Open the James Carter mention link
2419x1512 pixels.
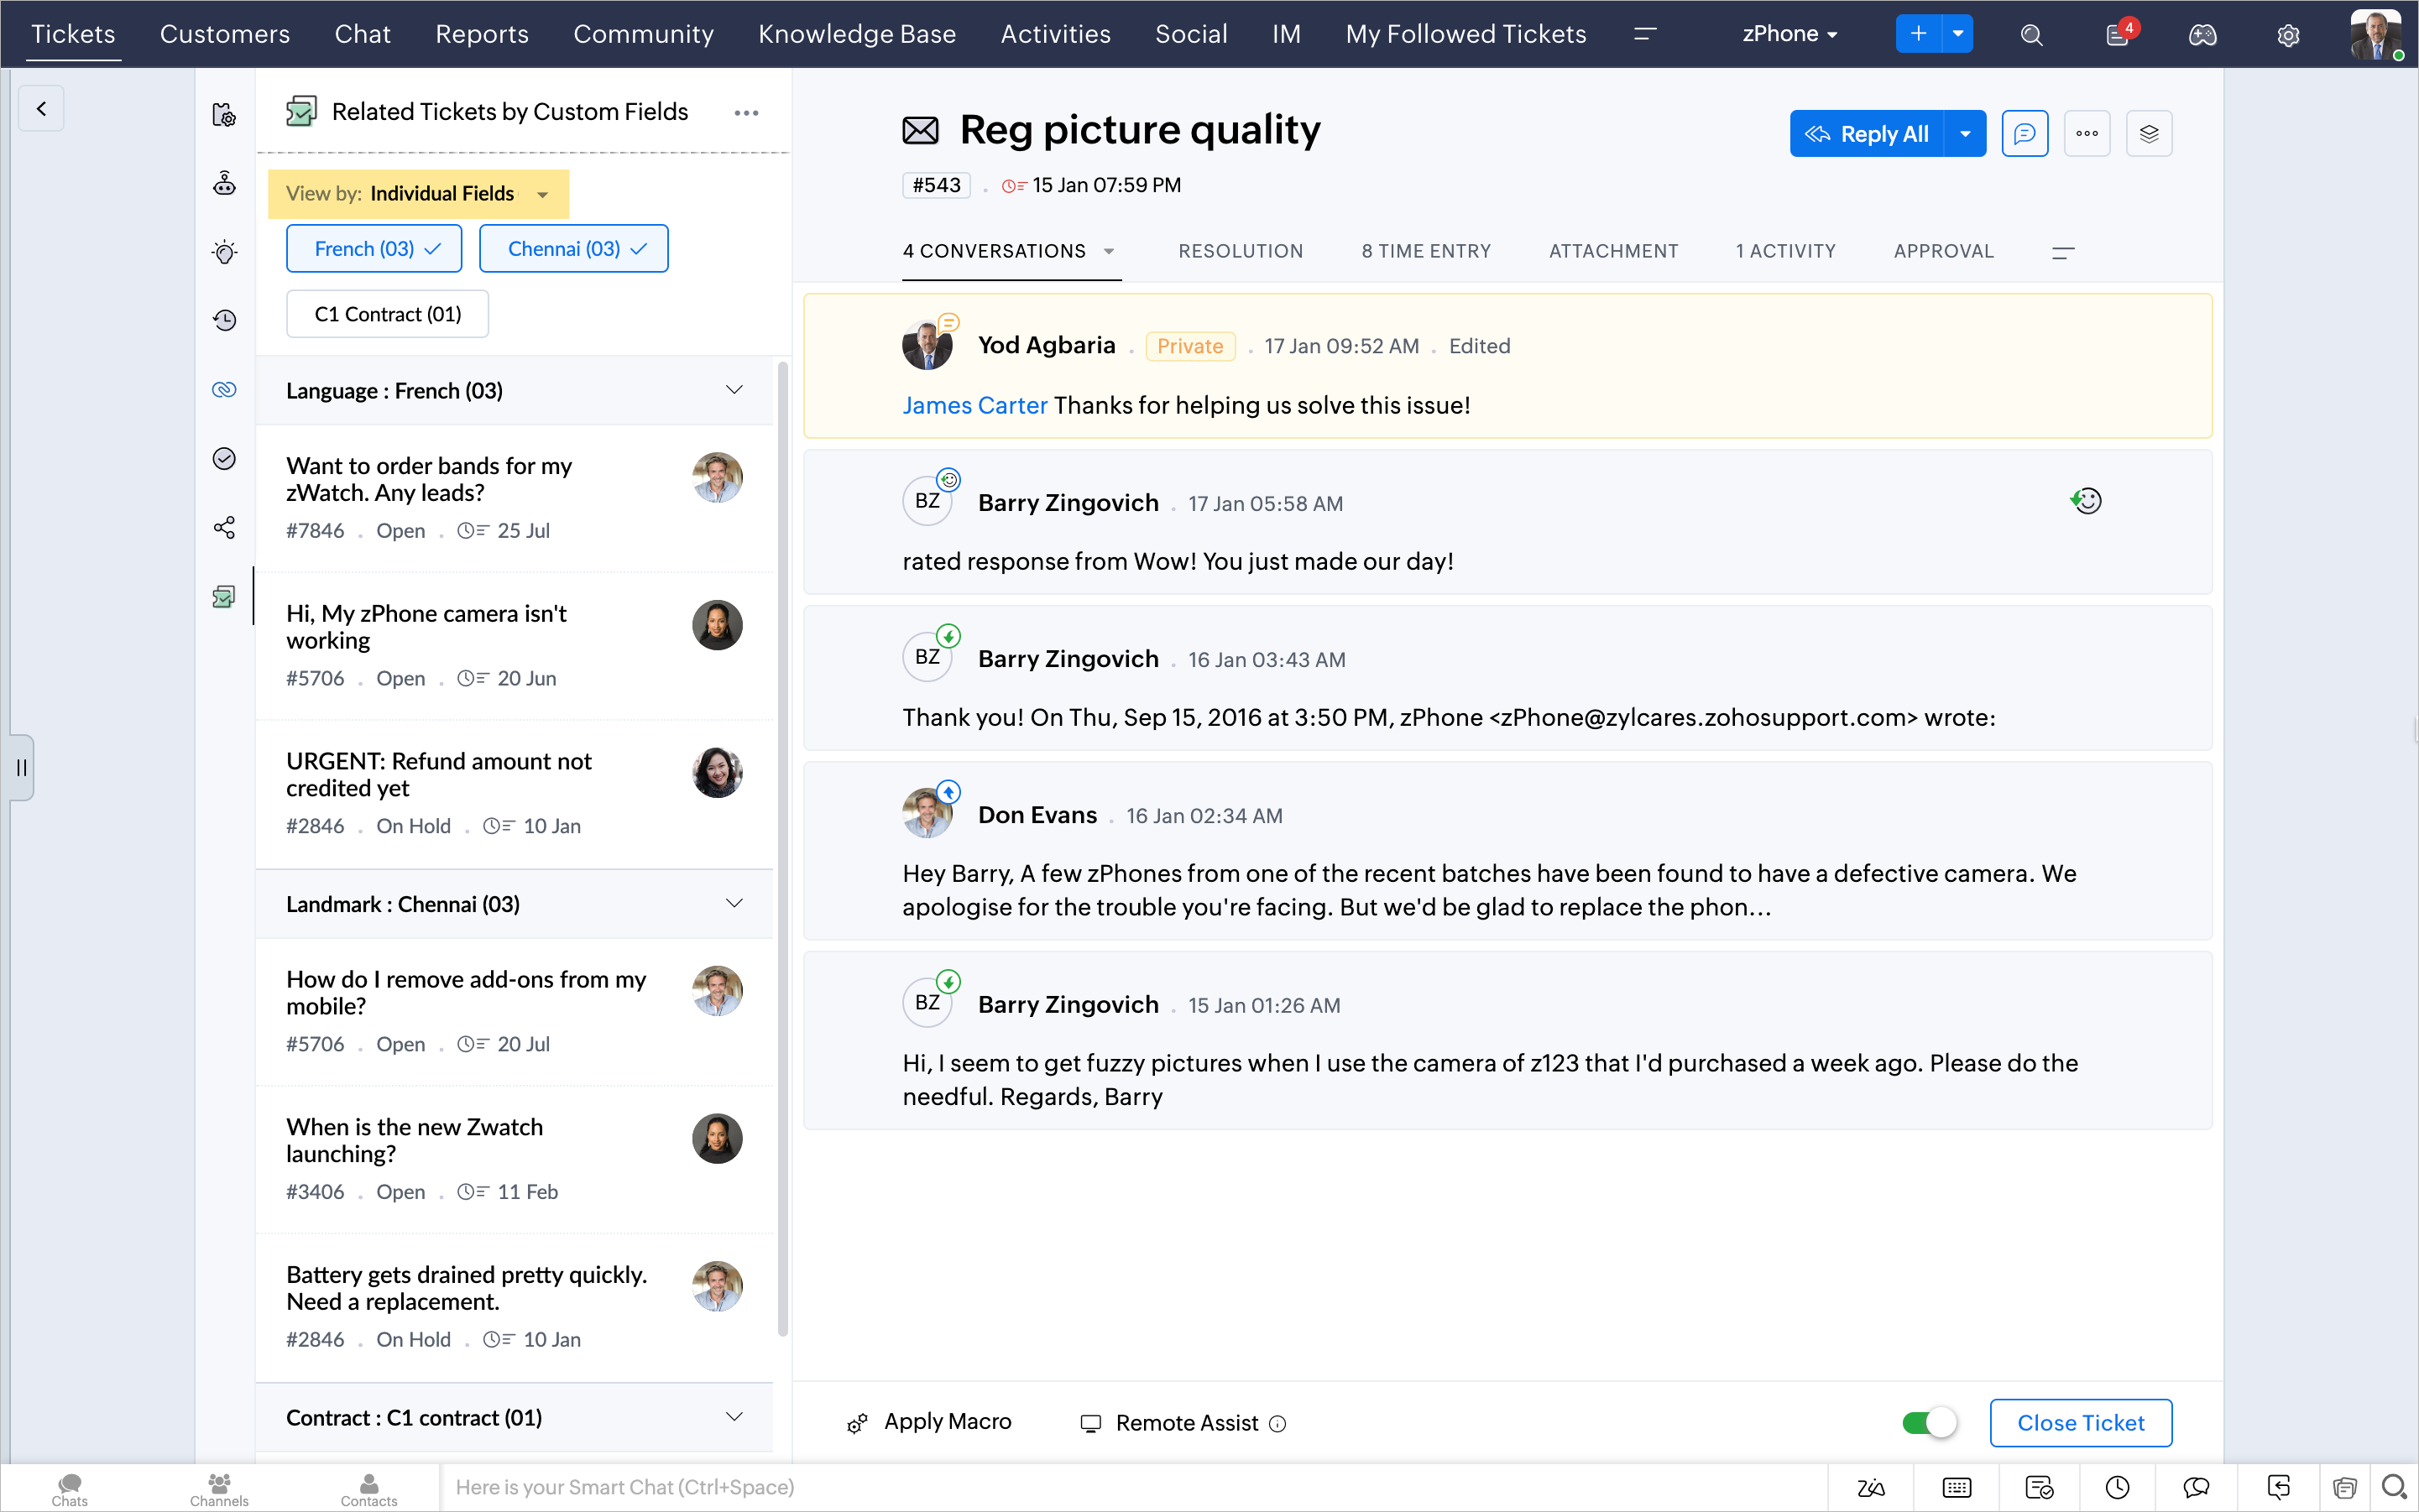click(x=974, y=405)
